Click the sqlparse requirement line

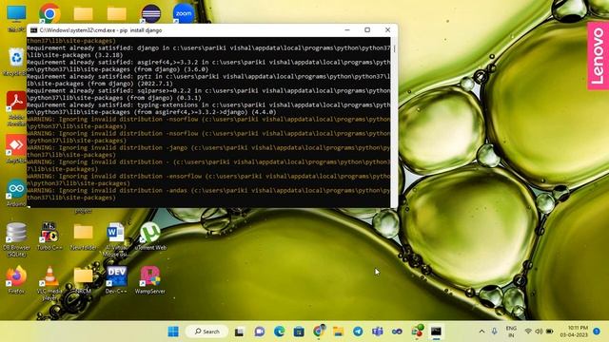(208, 94)
